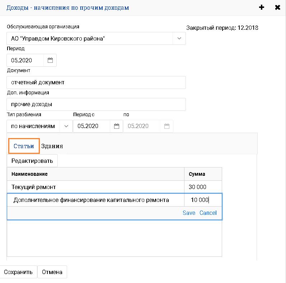
Task: Click the Доп. информация input field
Action: (96, 104)
